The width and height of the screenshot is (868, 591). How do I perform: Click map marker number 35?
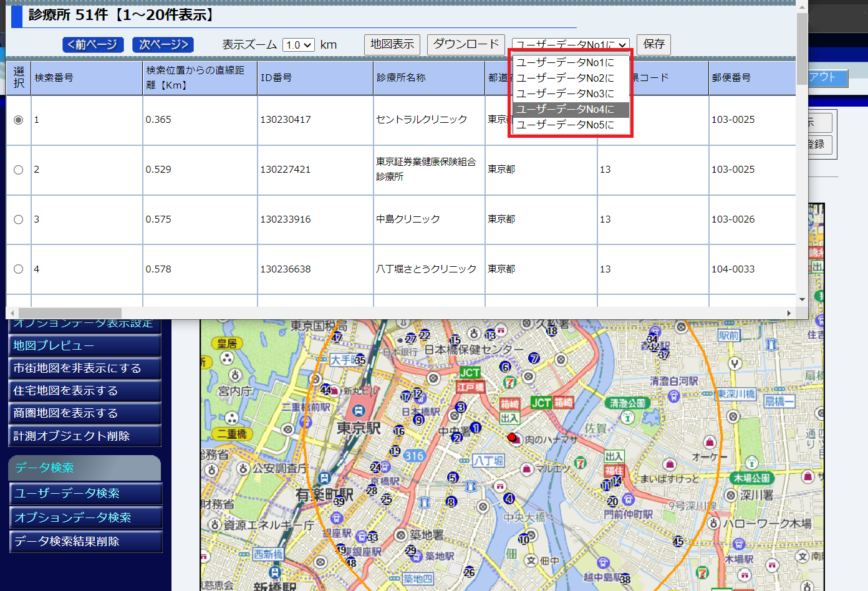tap(360, 360)
